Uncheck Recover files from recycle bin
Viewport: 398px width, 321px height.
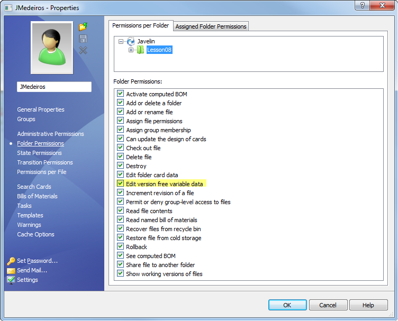point(120,228)
